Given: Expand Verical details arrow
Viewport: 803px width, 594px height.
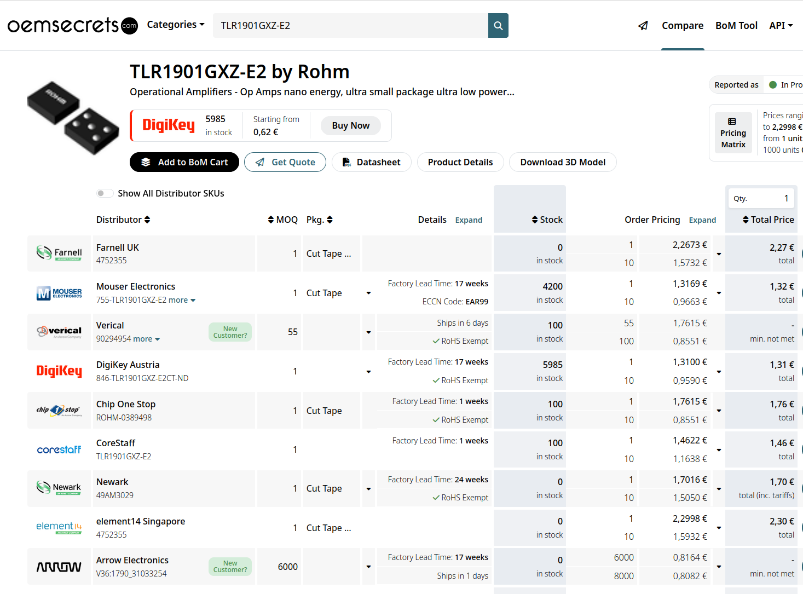Looking at the screenshot, I should (368, 332).
